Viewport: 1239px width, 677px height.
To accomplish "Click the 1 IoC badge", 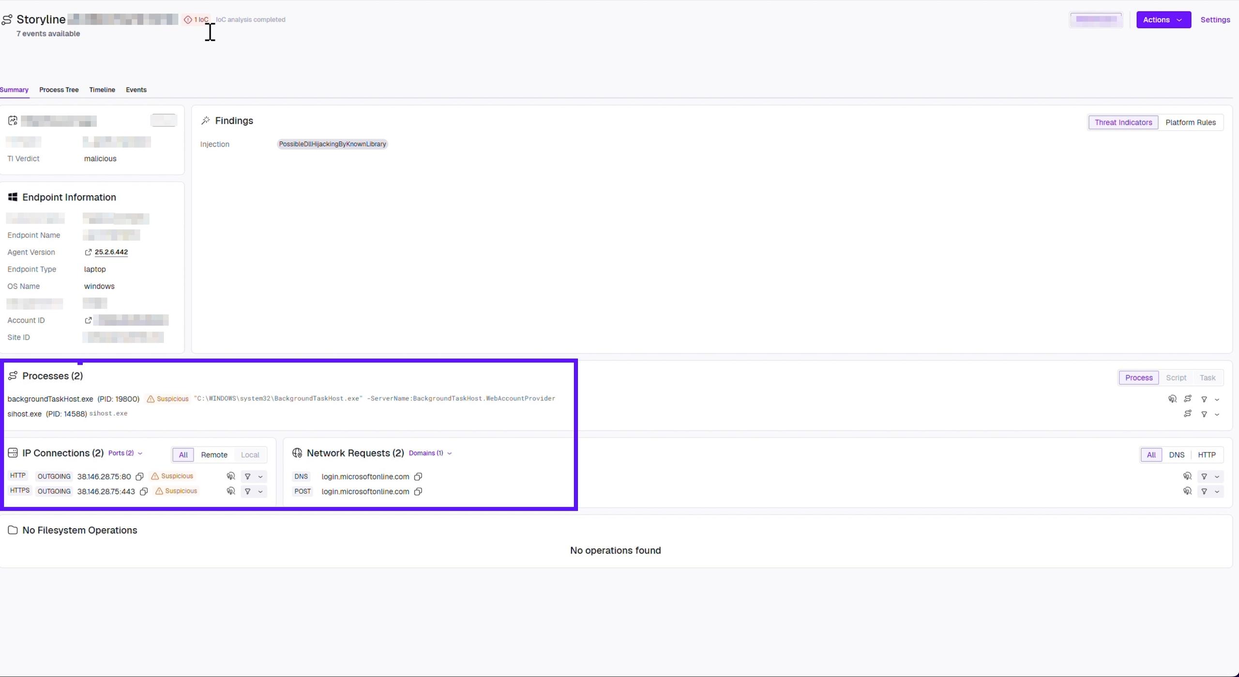I will (196, 20).
